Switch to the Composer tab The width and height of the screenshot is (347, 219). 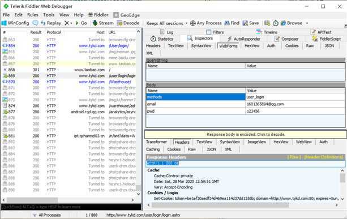[286, 39]
